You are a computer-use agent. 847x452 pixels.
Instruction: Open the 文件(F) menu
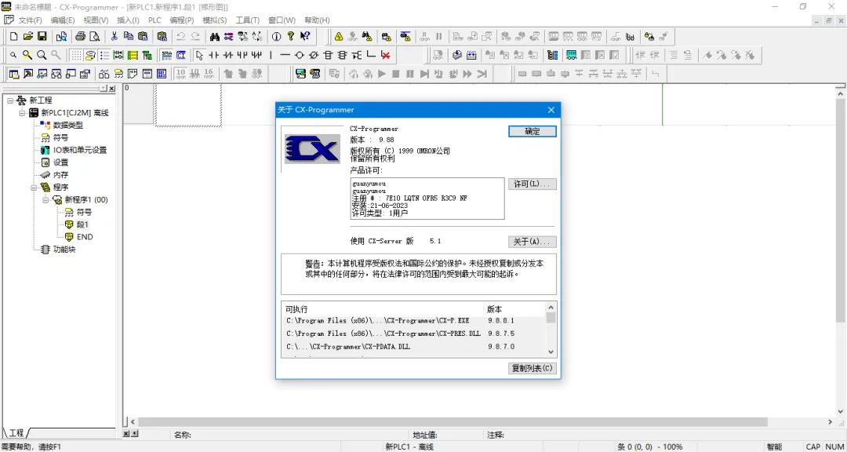pyautogui.click(x=31, y=20)
